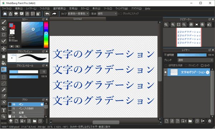
Task: Click the layer folder icon in the Layer panel
Action: pos(190,121)
